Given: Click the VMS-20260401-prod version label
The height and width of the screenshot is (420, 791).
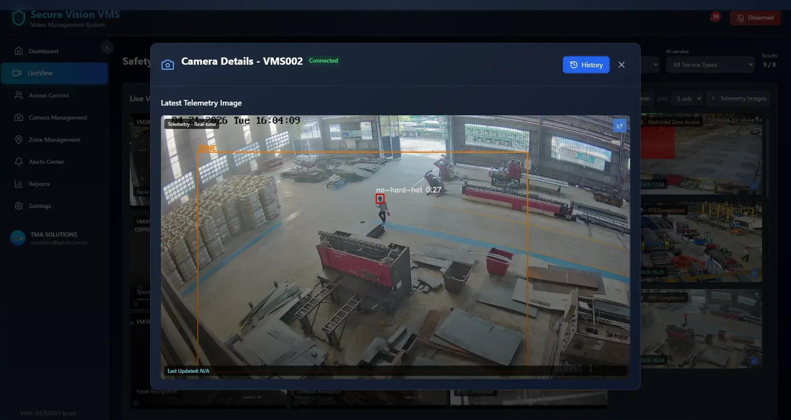Looking at the screenshot, I should tap(48, 413).
